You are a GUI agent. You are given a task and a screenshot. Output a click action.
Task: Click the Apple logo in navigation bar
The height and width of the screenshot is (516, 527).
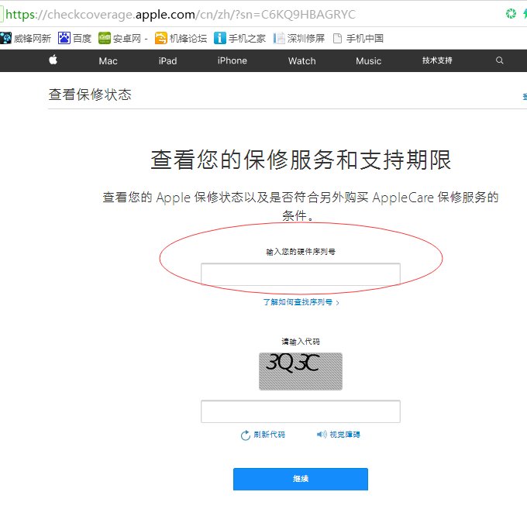tap(53, 60)
